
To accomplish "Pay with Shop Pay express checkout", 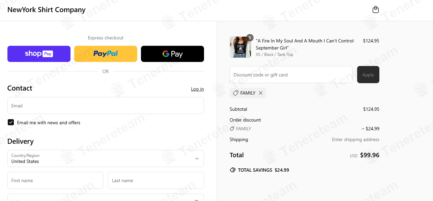I will [39, 54].
